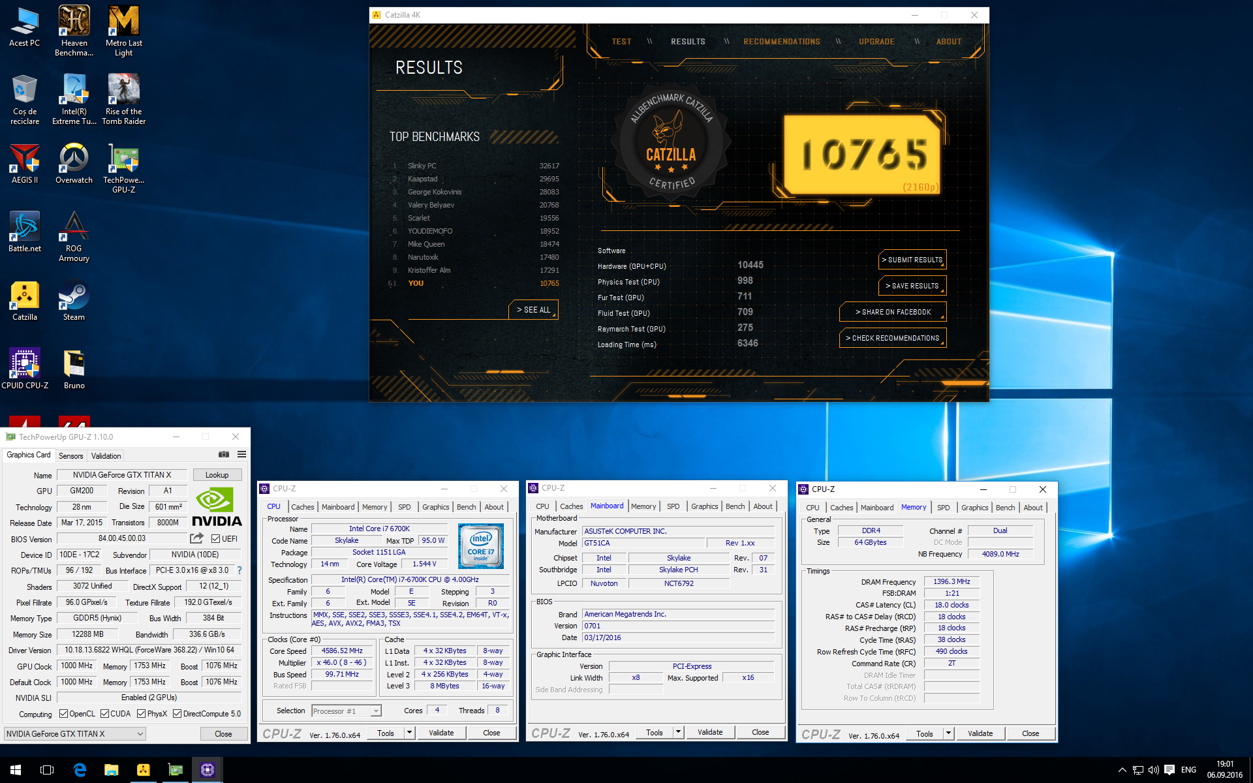Click the volume icon in system tray
1253x783 pixels.
coord(1153,770)
